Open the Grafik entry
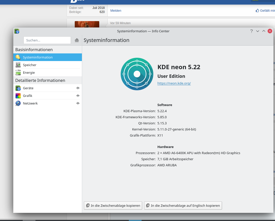Screen dimensions: 275x221 tap(47, 96)
